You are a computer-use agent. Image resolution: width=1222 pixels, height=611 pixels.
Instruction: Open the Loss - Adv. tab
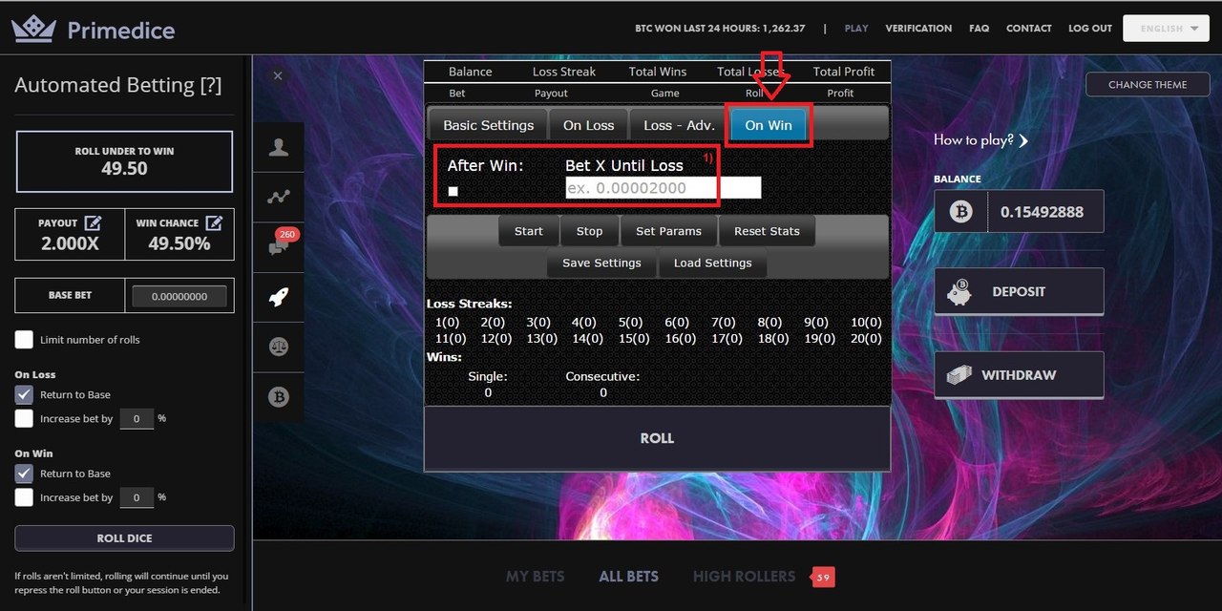coord(679,125)
